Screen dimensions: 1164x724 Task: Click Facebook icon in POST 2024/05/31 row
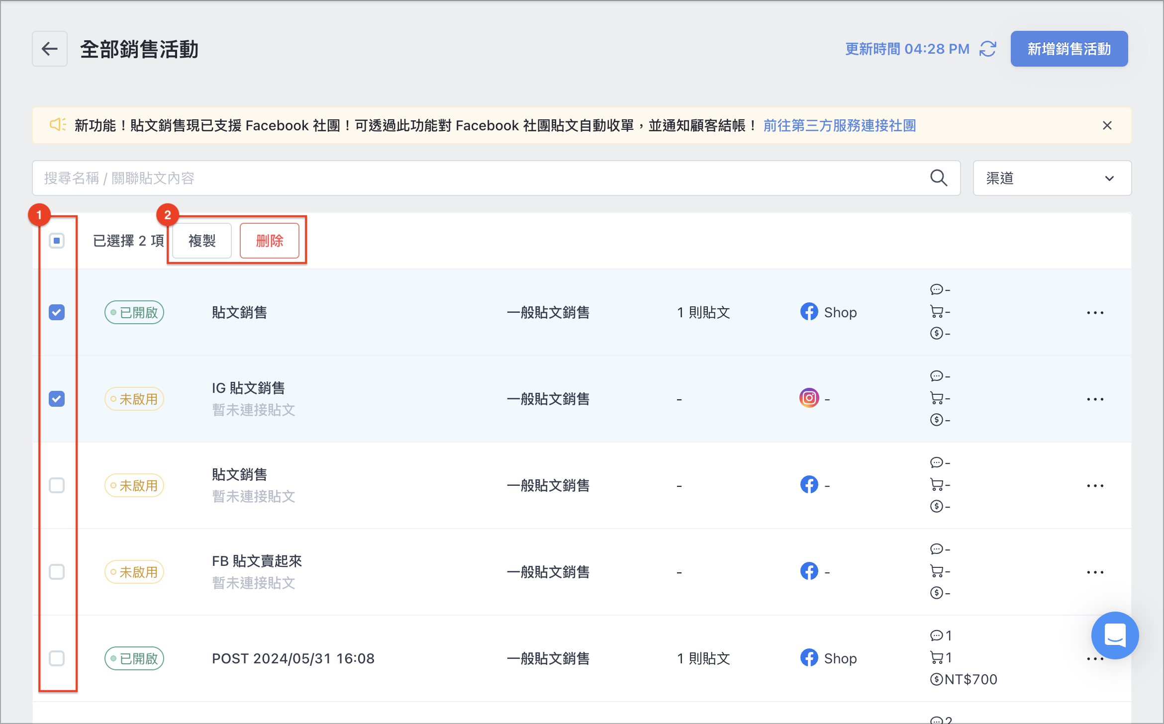coord(809,657)
